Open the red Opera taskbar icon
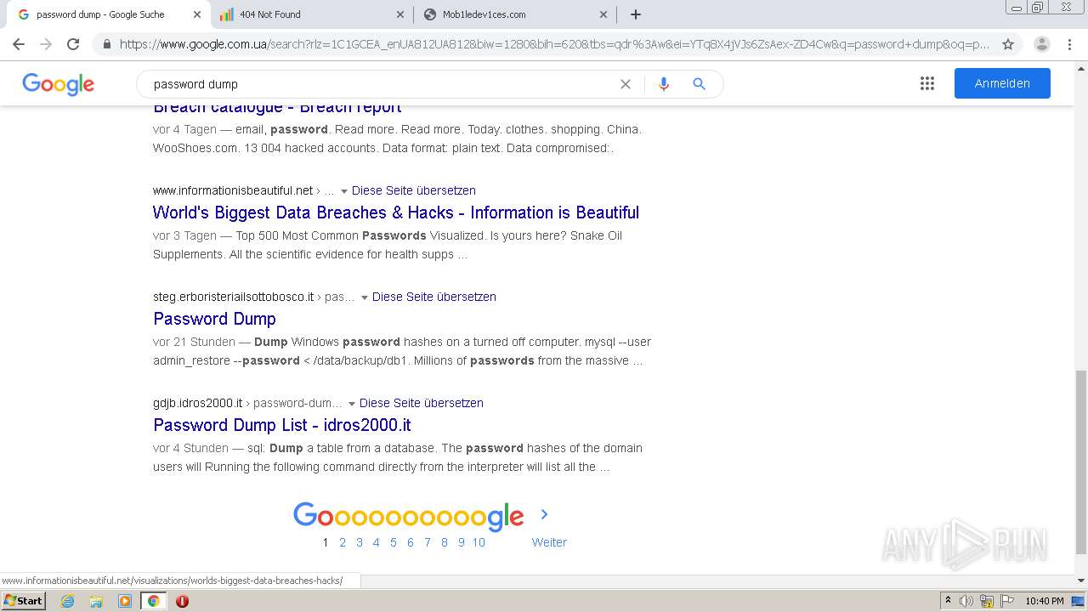This screenshot has height=612, width=1088. [182, 601]
